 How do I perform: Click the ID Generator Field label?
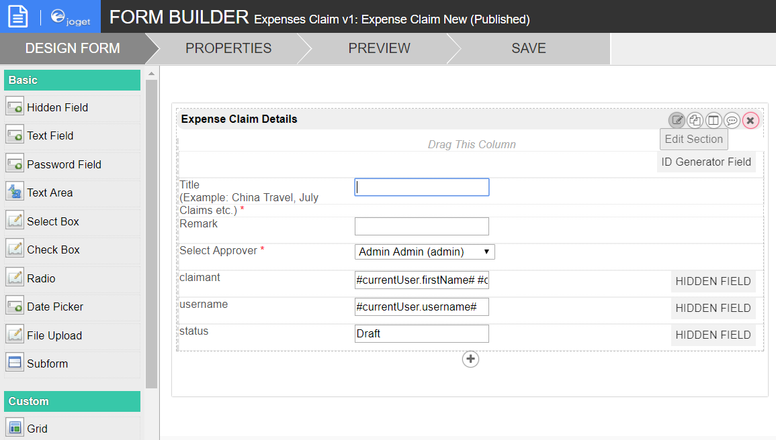pyautogui.click(x=706, y=162)
